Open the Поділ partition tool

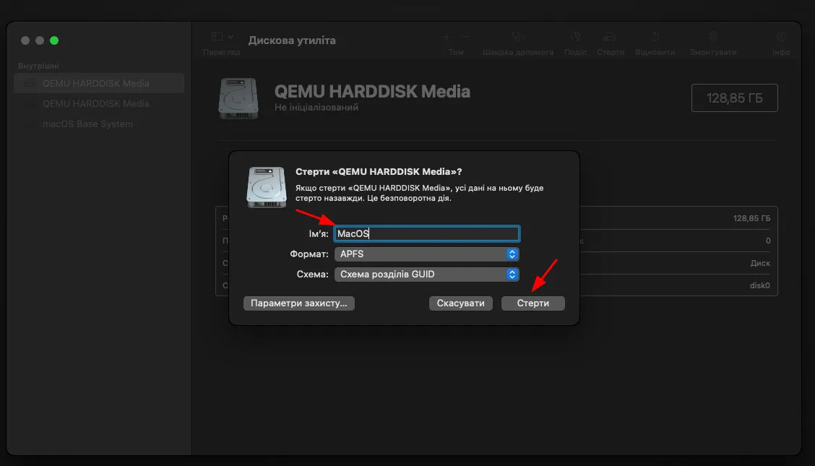coord(575,37)
